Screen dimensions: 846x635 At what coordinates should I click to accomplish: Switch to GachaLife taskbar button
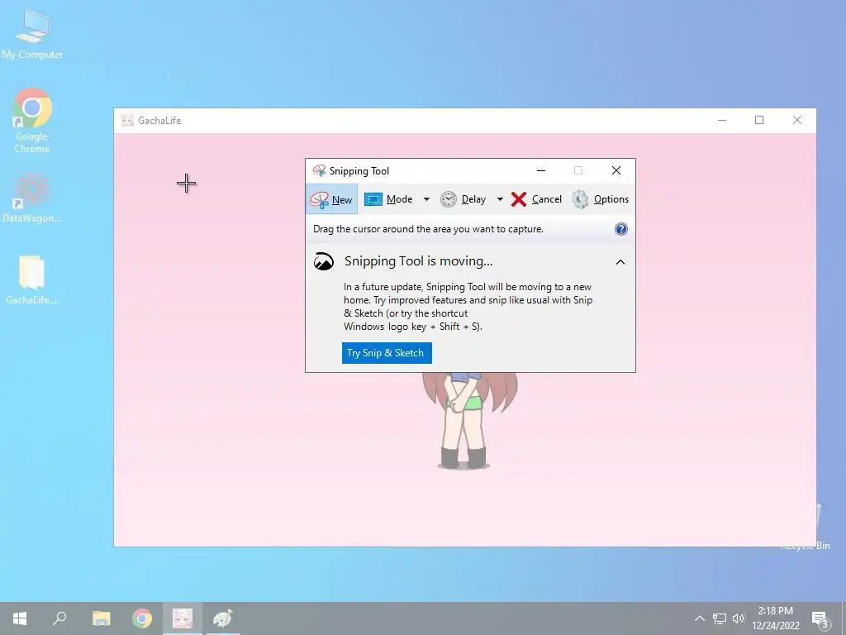[183, 618]
